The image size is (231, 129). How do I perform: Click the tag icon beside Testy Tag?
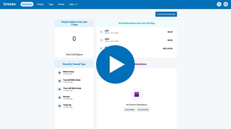tap(60, 106)
